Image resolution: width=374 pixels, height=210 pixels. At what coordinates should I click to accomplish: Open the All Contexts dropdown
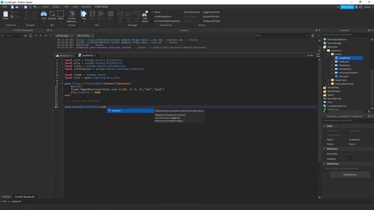click(x=85, y=36)
